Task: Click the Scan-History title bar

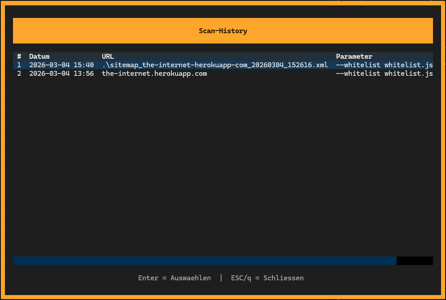Action: click(223, 30)
